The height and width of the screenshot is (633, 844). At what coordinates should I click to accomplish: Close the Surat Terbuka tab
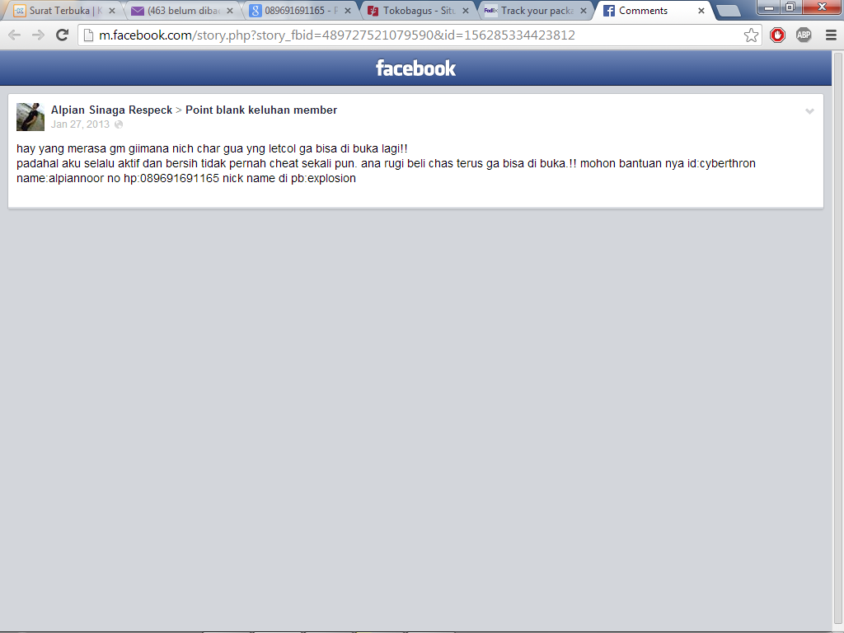(112, 11)
